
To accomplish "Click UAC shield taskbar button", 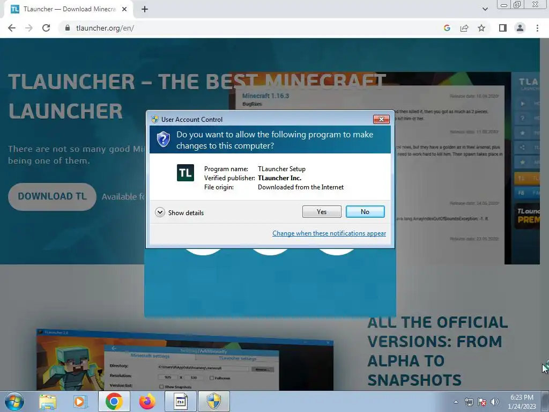I will point(214,401).
